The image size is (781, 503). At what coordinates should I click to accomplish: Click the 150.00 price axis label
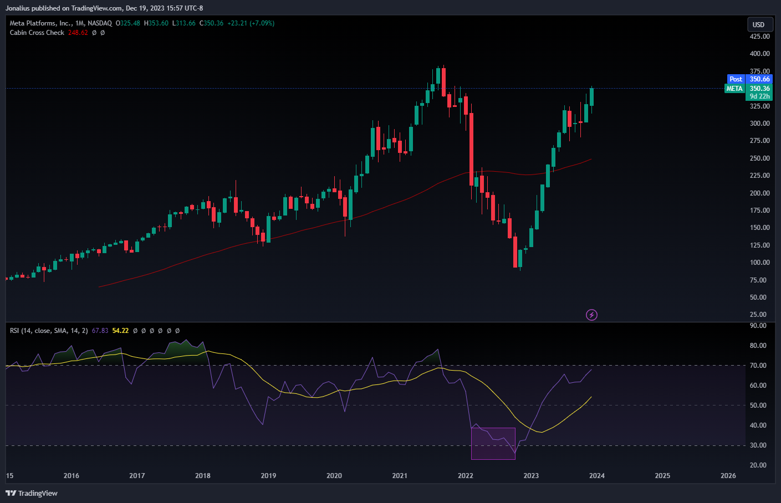pos(759,228)
